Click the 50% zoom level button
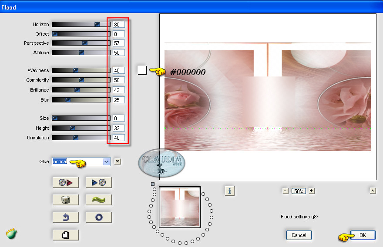The height and width of the screenshot is (247, 383). point(299,191)
